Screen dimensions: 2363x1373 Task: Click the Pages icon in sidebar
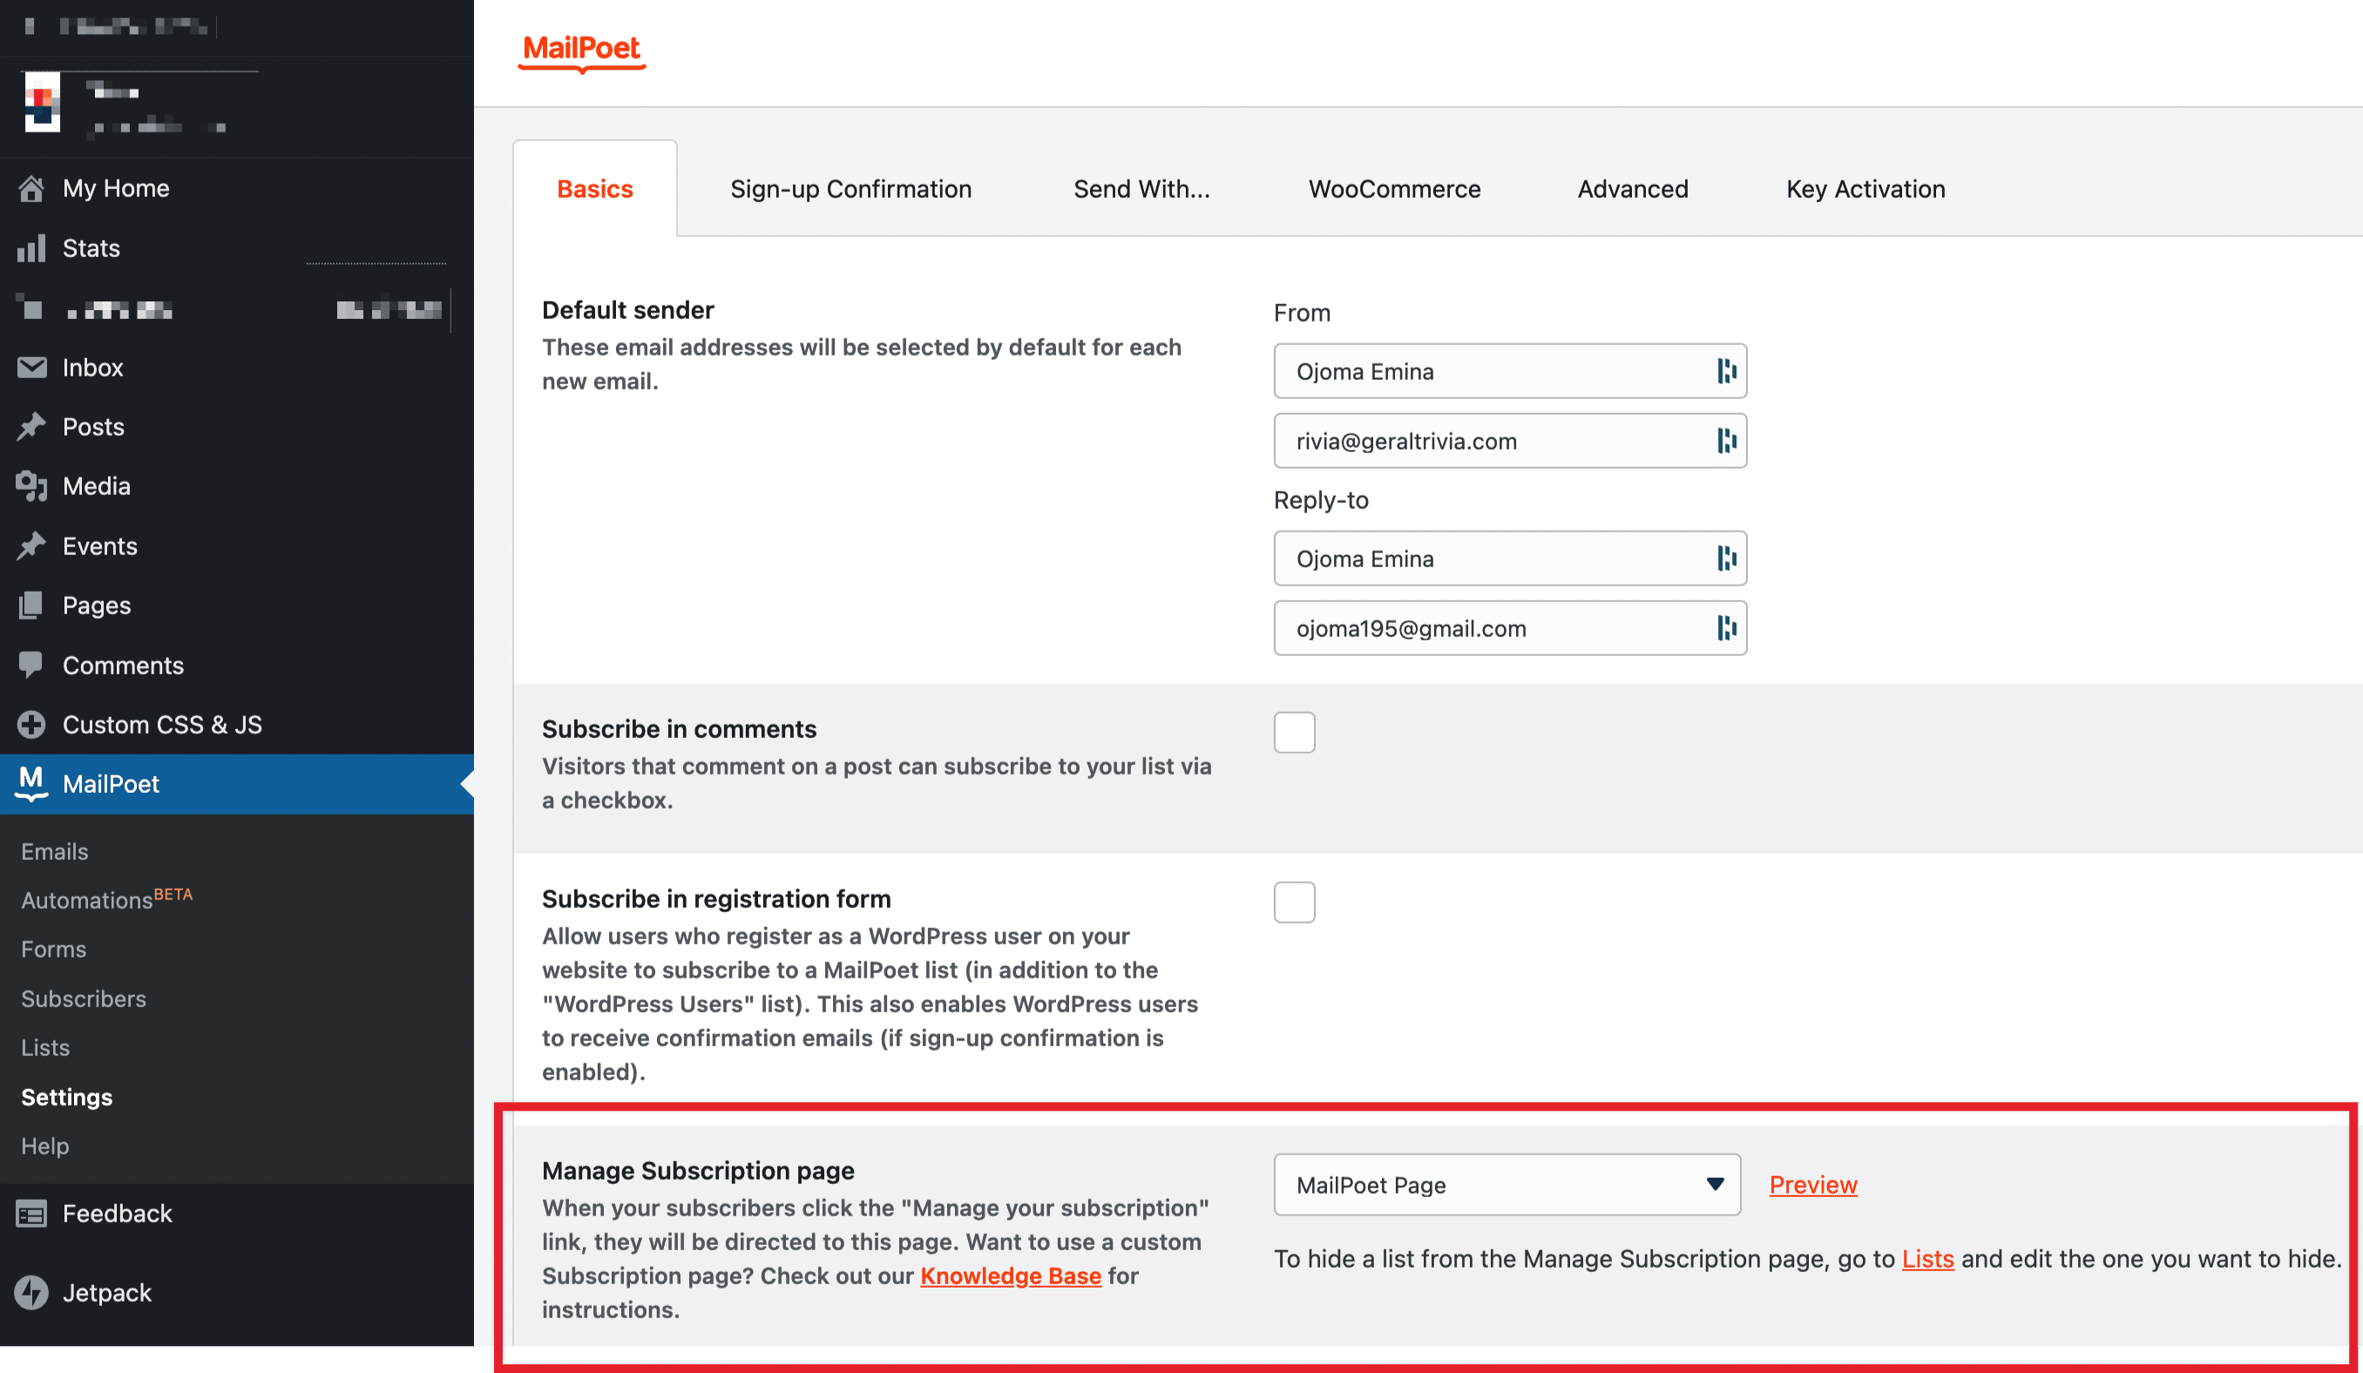(x=31, y=605)
